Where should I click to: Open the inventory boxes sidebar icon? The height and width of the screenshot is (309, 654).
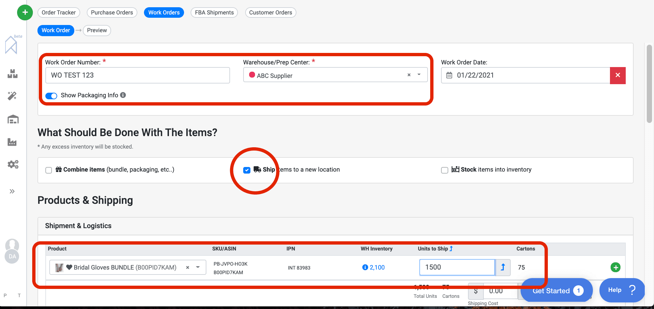[12, 74]
